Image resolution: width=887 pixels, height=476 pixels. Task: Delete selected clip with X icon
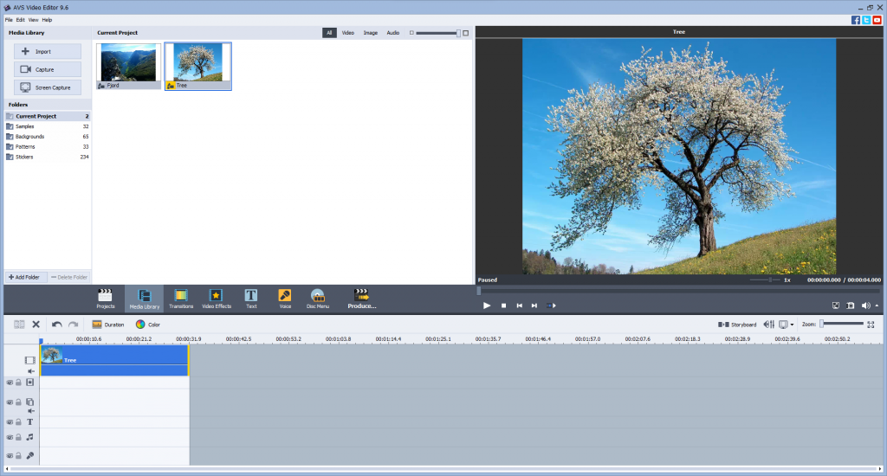(x=36, y=325)
